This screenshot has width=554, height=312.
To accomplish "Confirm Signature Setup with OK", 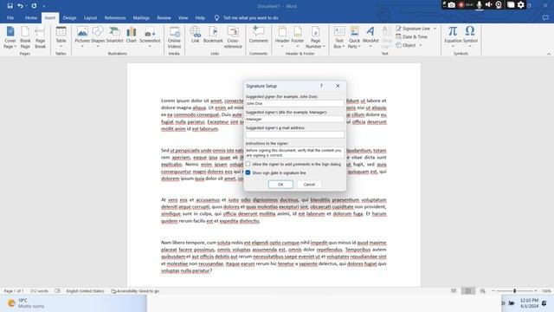I will pyautogui.click(x=280, y=185).
